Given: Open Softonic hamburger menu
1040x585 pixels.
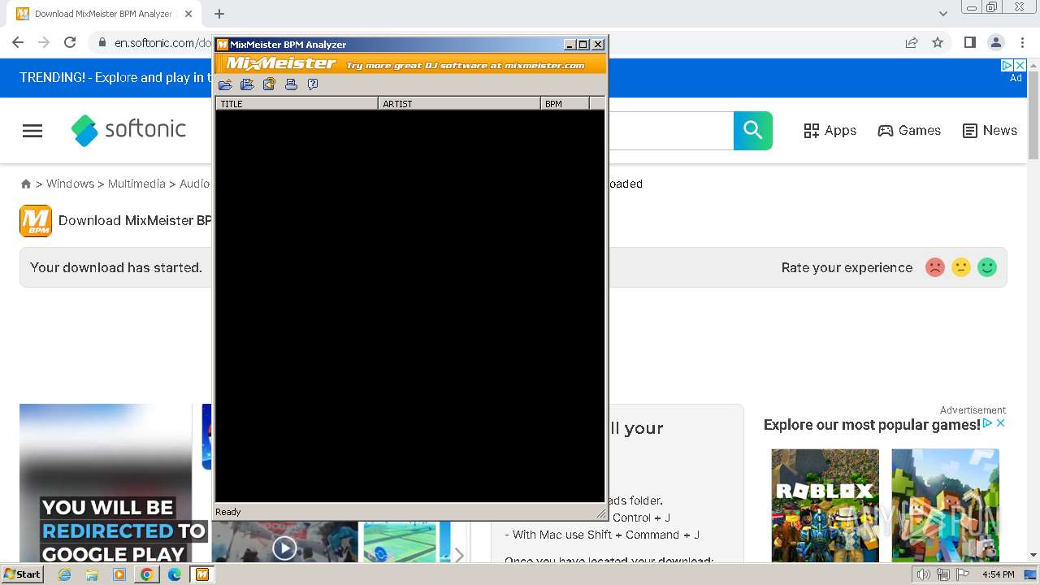Looking at the screenshot, I should click(32, 131).
